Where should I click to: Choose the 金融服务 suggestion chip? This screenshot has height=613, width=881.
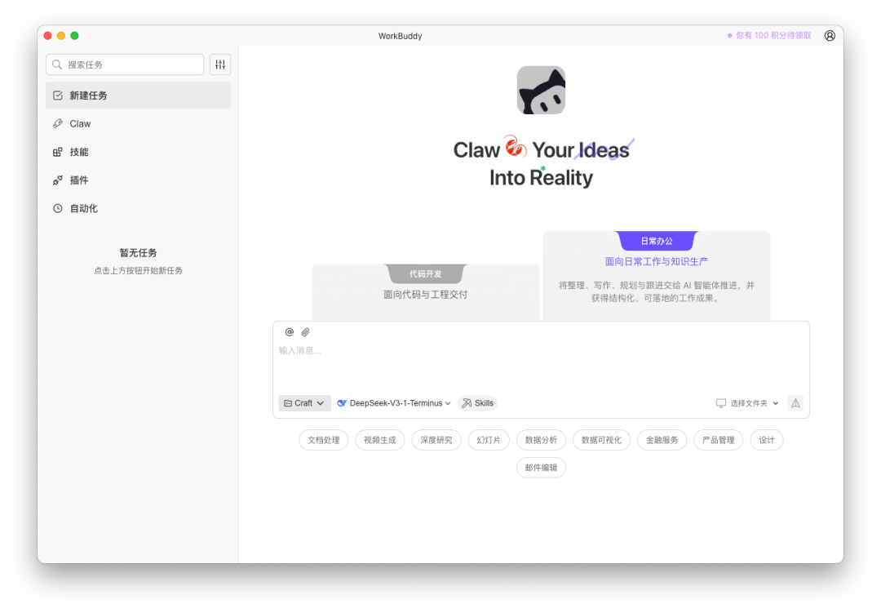(662, 440)
